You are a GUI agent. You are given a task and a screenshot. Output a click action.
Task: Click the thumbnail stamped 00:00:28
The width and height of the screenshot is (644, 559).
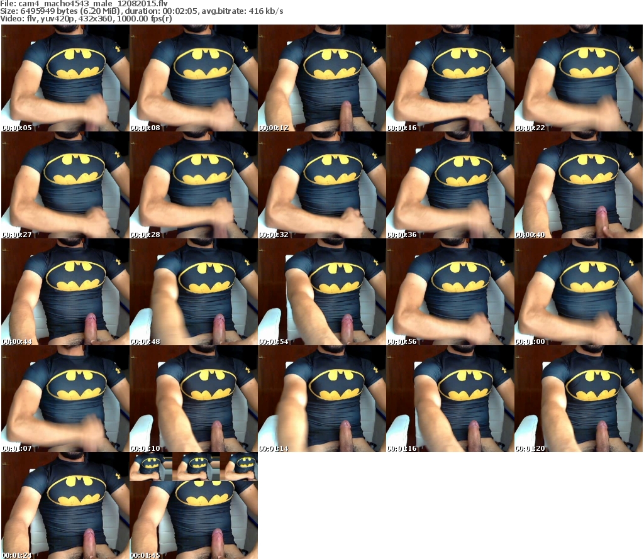pos(194,185)
